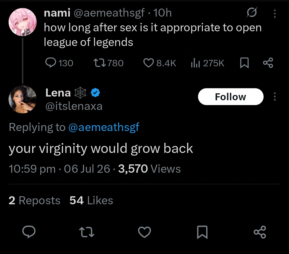Repost nami's post showing 780 reposts

(108, 63)
